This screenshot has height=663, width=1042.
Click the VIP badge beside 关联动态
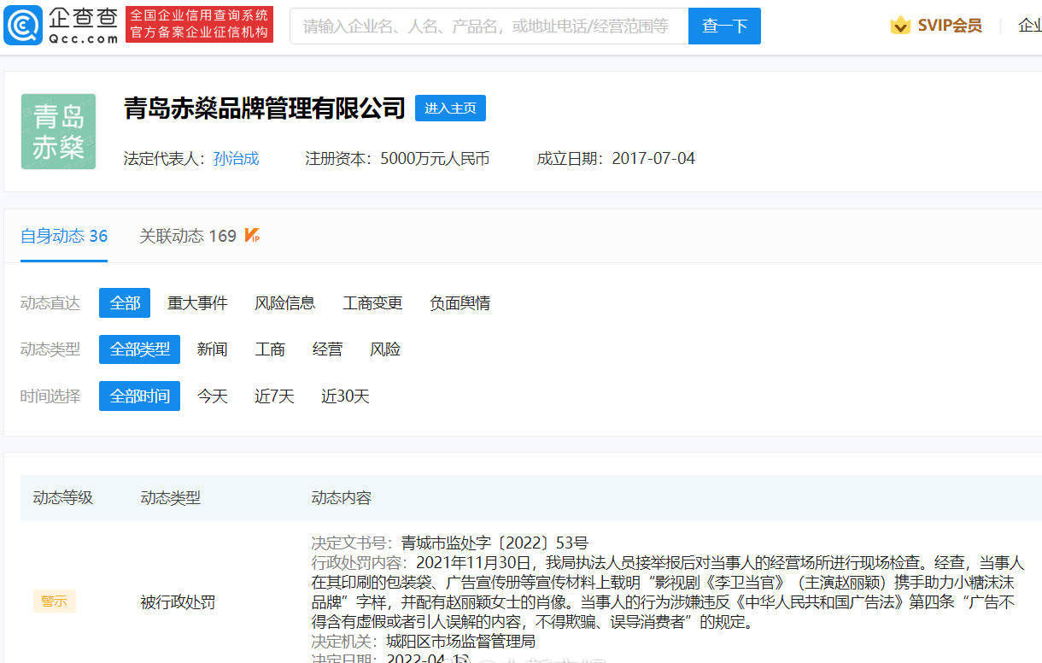(x=252, y=236)
